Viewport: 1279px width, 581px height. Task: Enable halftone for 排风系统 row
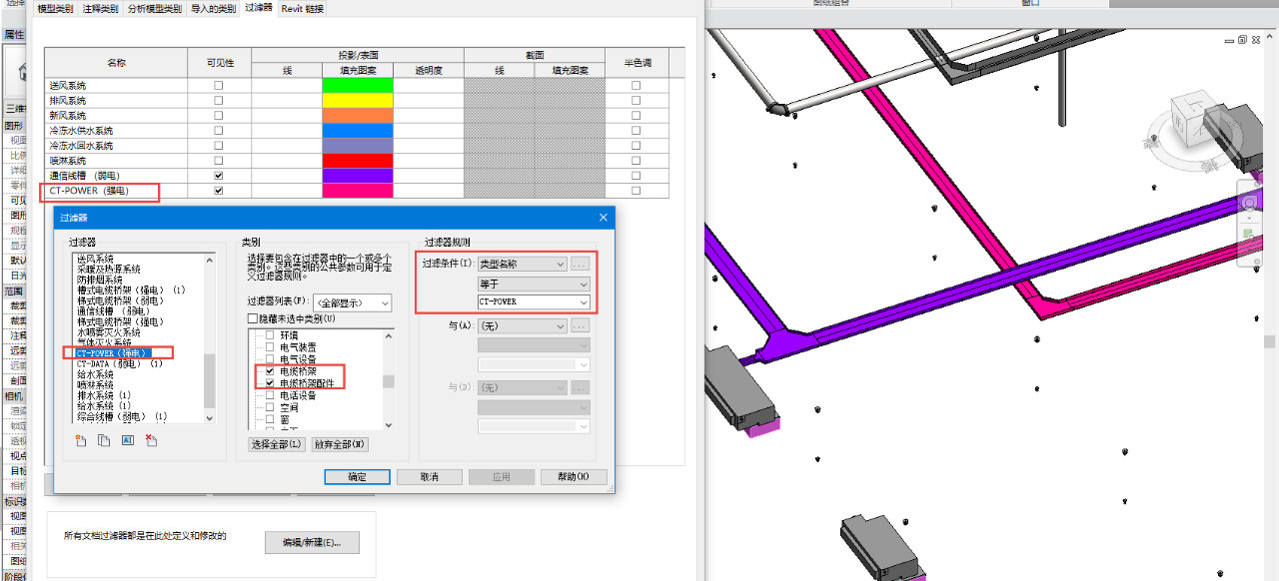[636, 101]
